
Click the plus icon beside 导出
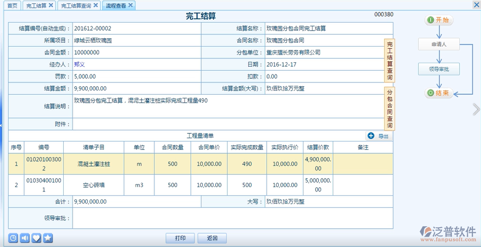click(371, 136)
